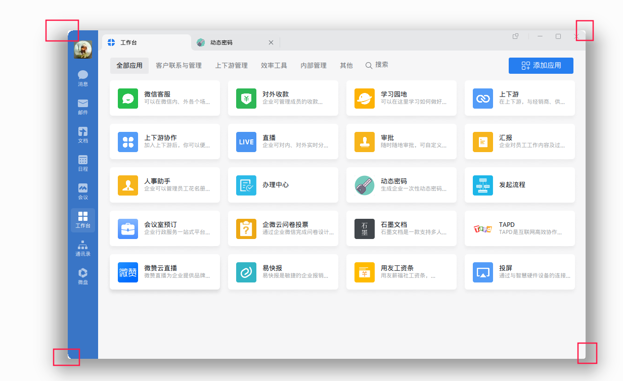623x381 pixels.
Task: Click the 发起流程 title text
Action: (x=512, y=185)
